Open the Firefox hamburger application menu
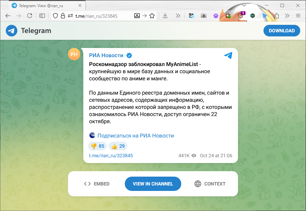Viewport: 306px width, 211px height. click(298, 16)
